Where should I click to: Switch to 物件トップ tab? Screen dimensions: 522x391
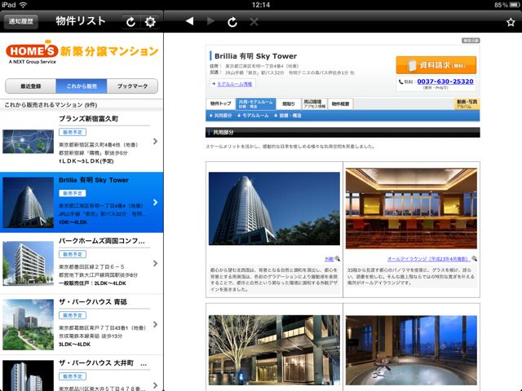(220, 103)
